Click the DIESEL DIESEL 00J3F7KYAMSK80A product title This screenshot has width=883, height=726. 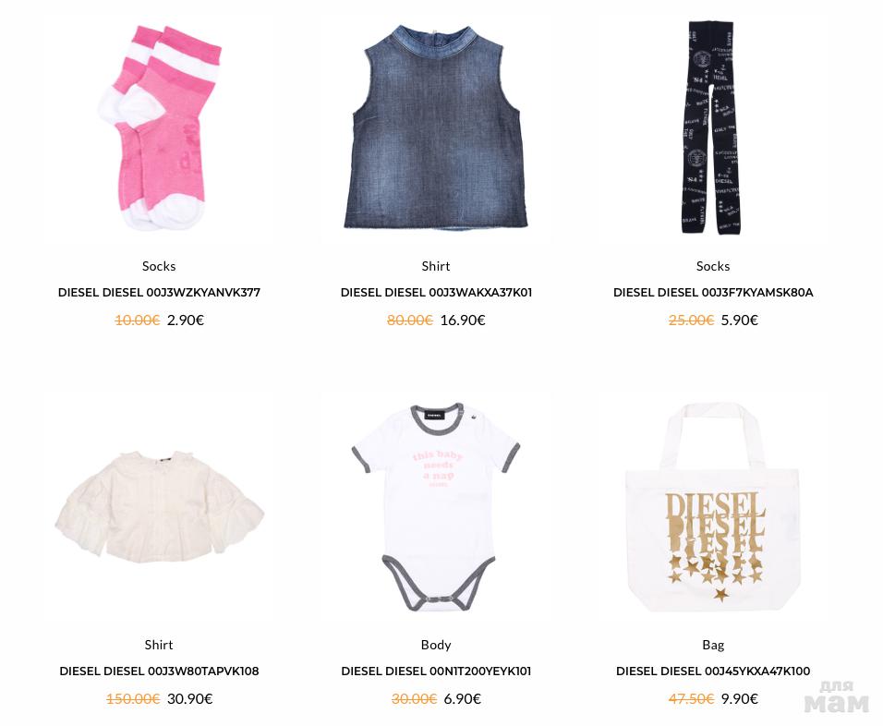[713, 292]
